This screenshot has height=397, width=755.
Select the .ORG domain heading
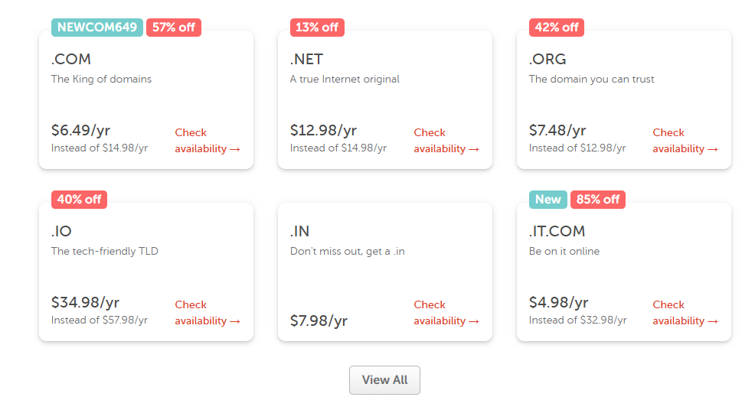(x=547, y=60)
